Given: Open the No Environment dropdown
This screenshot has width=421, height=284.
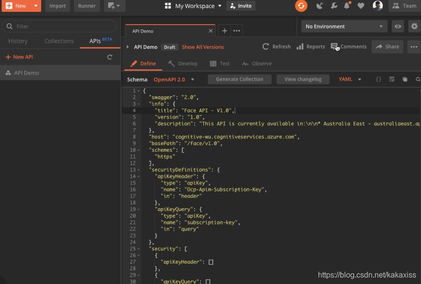Looking at the screenshot, I should pyautogui.click(x=344, y=26).
